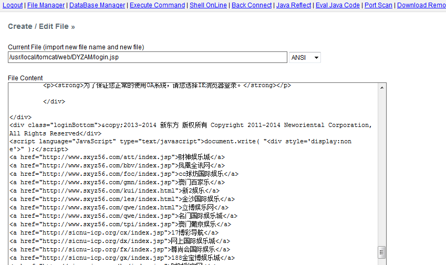Click the textarea scrollbar thumb
This screenshot has height=265, width=446.
[x=382, y=252]
